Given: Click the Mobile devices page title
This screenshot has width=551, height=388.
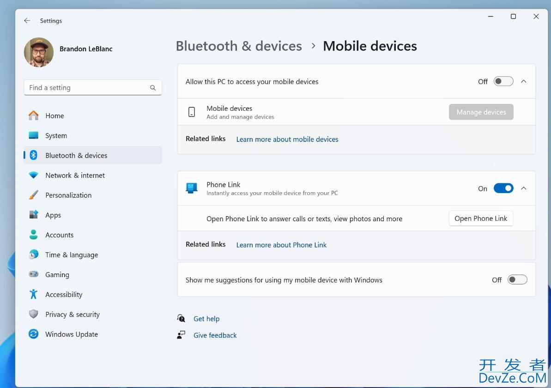Looking at the screenshot, I should click(x=369, y=46).
